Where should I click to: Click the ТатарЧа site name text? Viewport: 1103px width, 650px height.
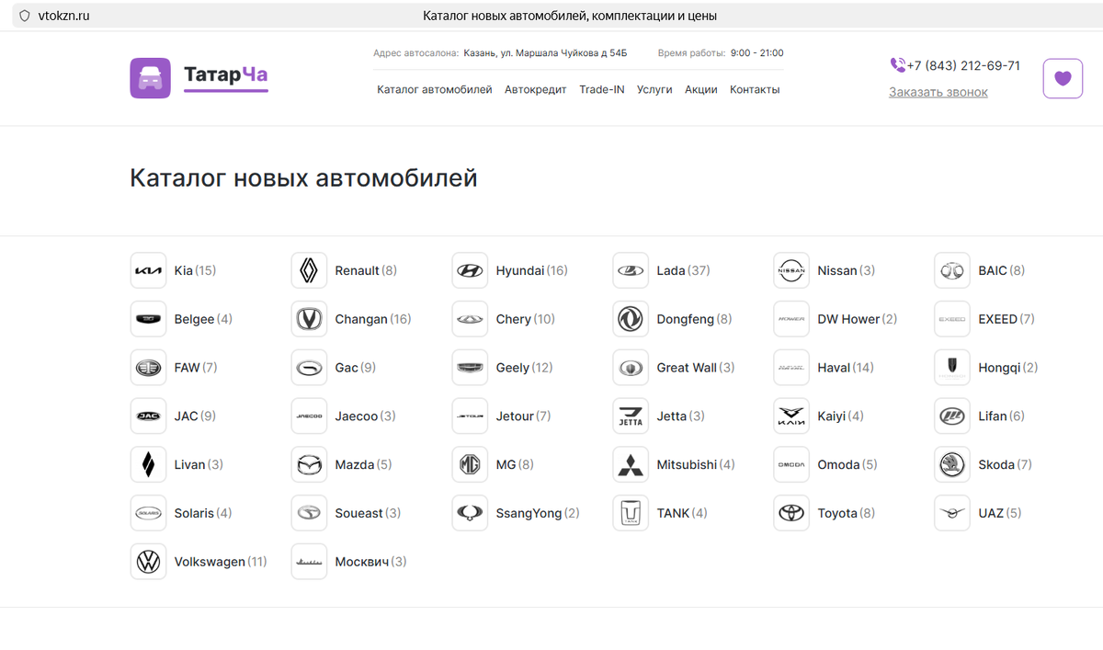(226, 74)
